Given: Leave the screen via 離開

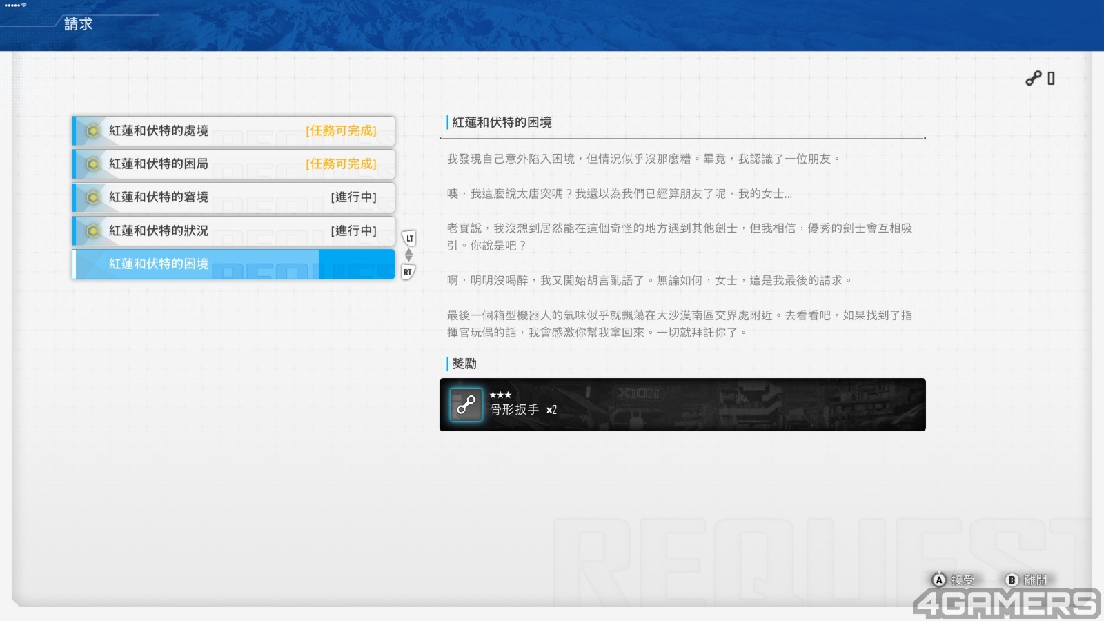Looking at the screenshot, I should point(1035,580).
